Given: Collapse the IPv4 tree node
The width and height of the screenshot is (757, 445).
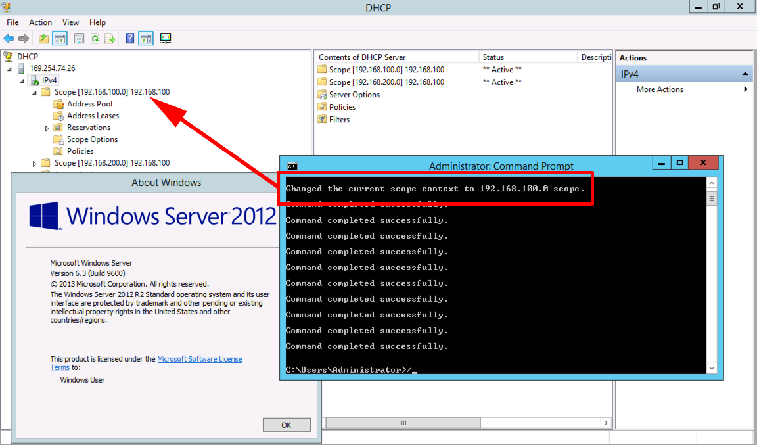Looking at the screenshot, I should pyautogui.click(x=22, y=80).
